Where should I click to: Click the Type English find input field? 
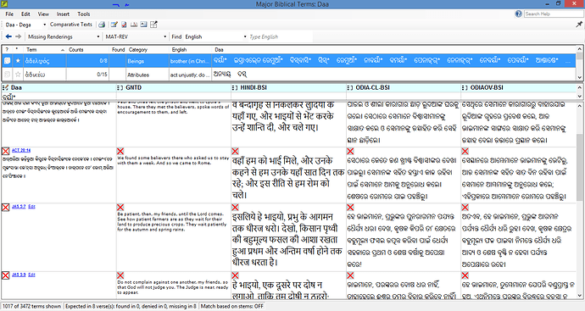(281, 36)
